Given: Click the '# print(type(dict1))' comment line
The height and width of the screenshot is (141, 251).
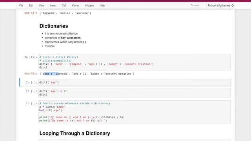Looking at the screenshot, I should 55,61.
